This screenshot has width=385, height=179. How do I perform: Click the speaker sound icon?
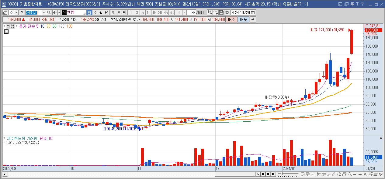click(x=54, y=12)
